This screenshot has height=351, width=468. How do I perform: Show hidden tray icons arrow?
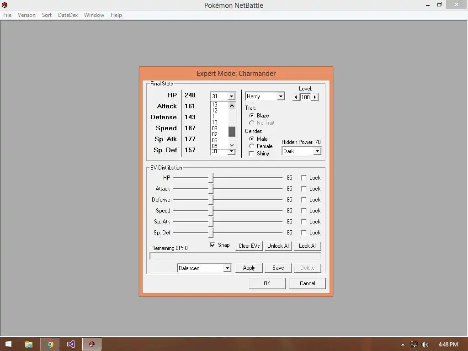(403, 345)
